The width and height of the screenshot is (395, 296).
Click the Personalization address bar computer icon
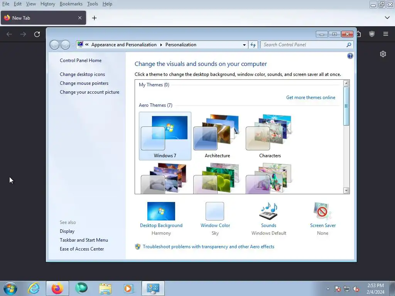click(80, 45)
